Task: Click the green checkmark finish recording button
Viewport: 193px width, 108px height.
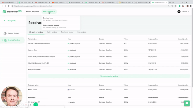Action: point(35,105)
